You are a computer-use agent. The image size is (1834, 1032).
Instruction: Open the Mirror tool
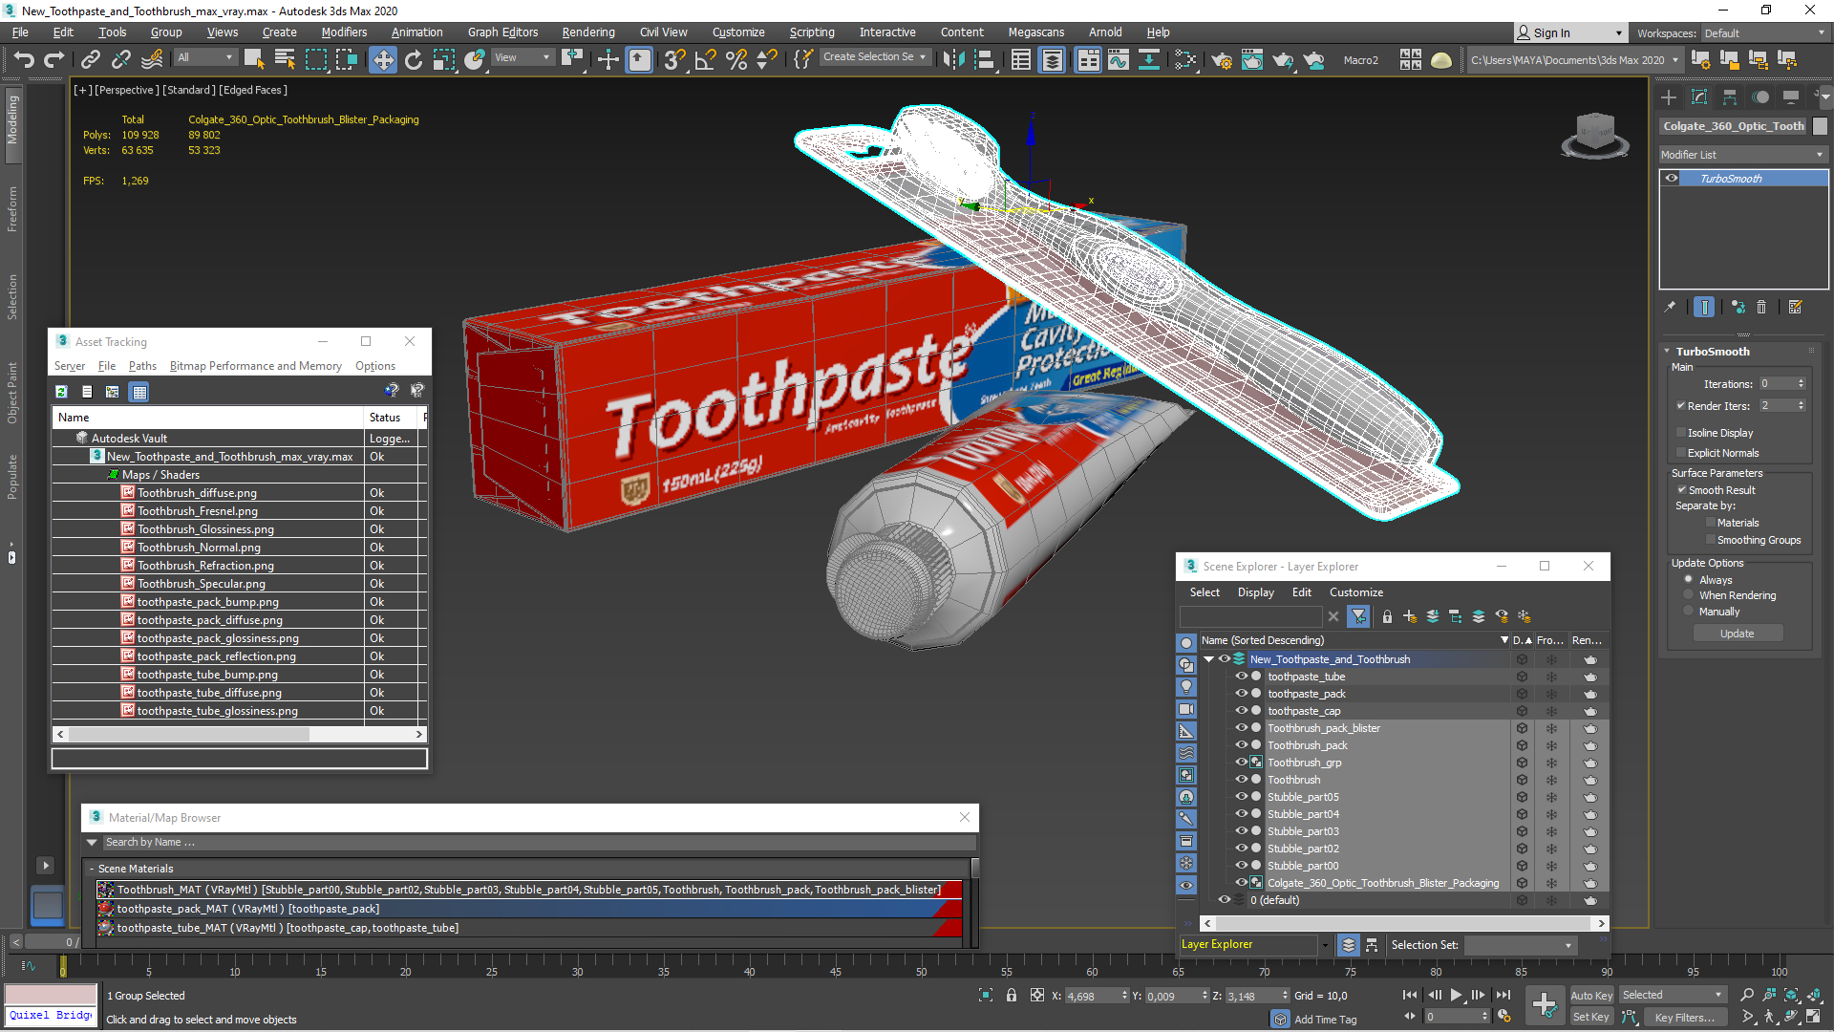953,60
